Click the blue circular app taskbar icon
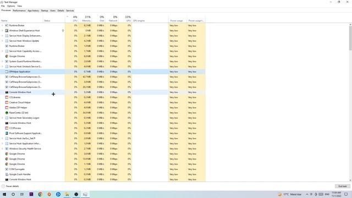Viewport: 352px width, 198px height. click(x=58, y=194)
